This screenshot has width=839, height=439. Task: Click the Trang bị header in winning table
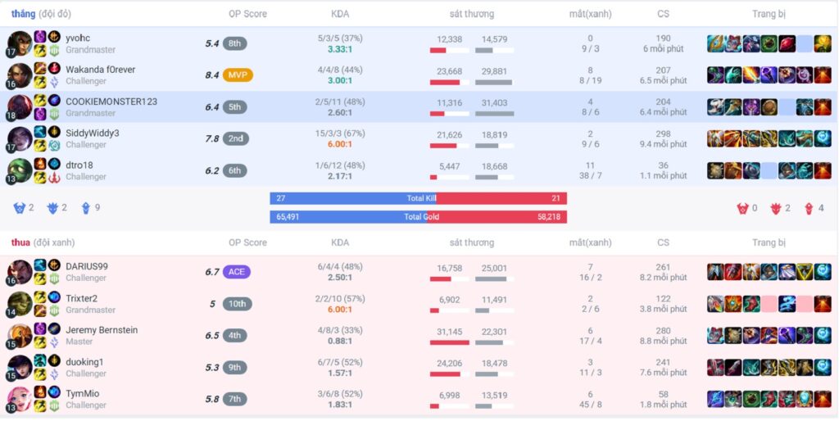point(769,14)
